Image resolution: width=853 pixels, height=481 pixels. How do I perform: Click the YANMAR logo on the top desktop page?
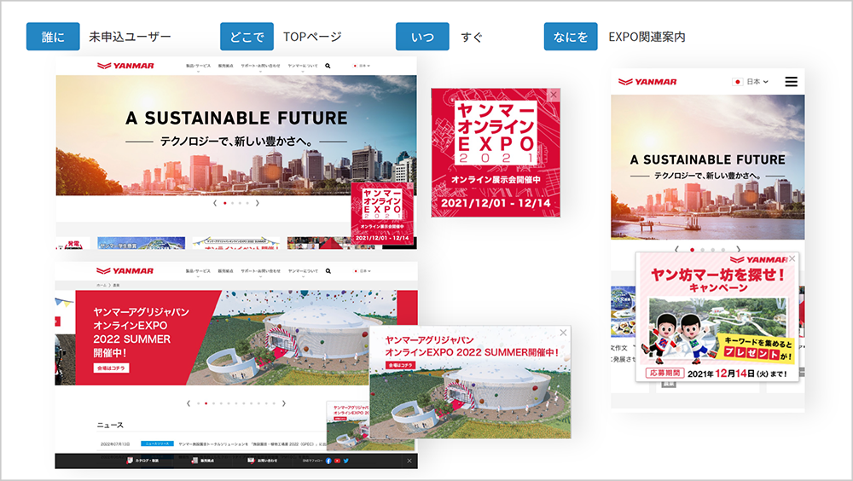tap(125, 66)
